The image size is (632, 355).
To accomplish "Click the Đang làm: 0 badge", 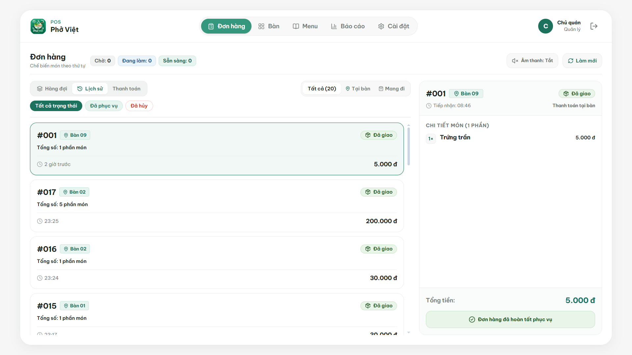I will 137,61.
